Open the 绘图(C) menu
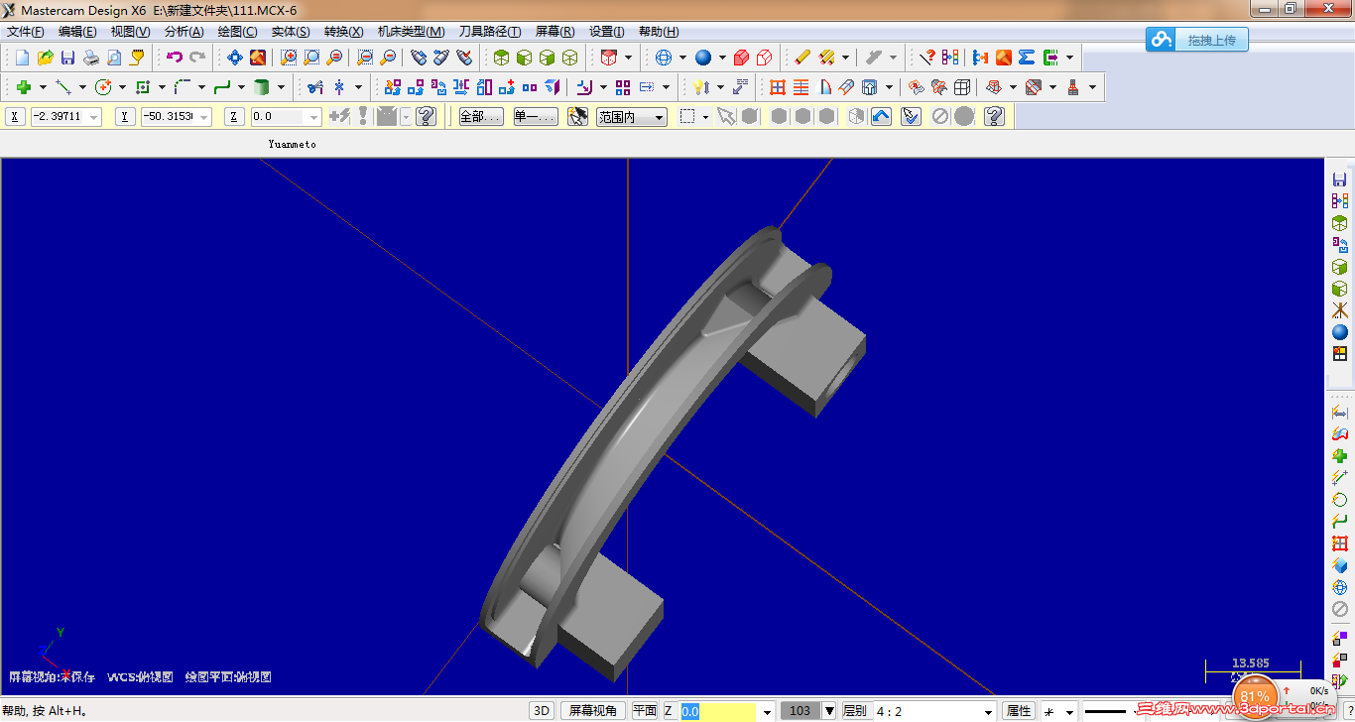 coord(237,32)
